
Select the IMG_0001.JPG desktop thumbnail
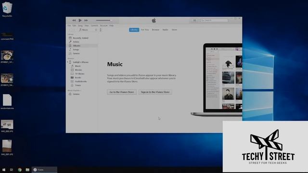pyautogui.click(x=7, y=148)
